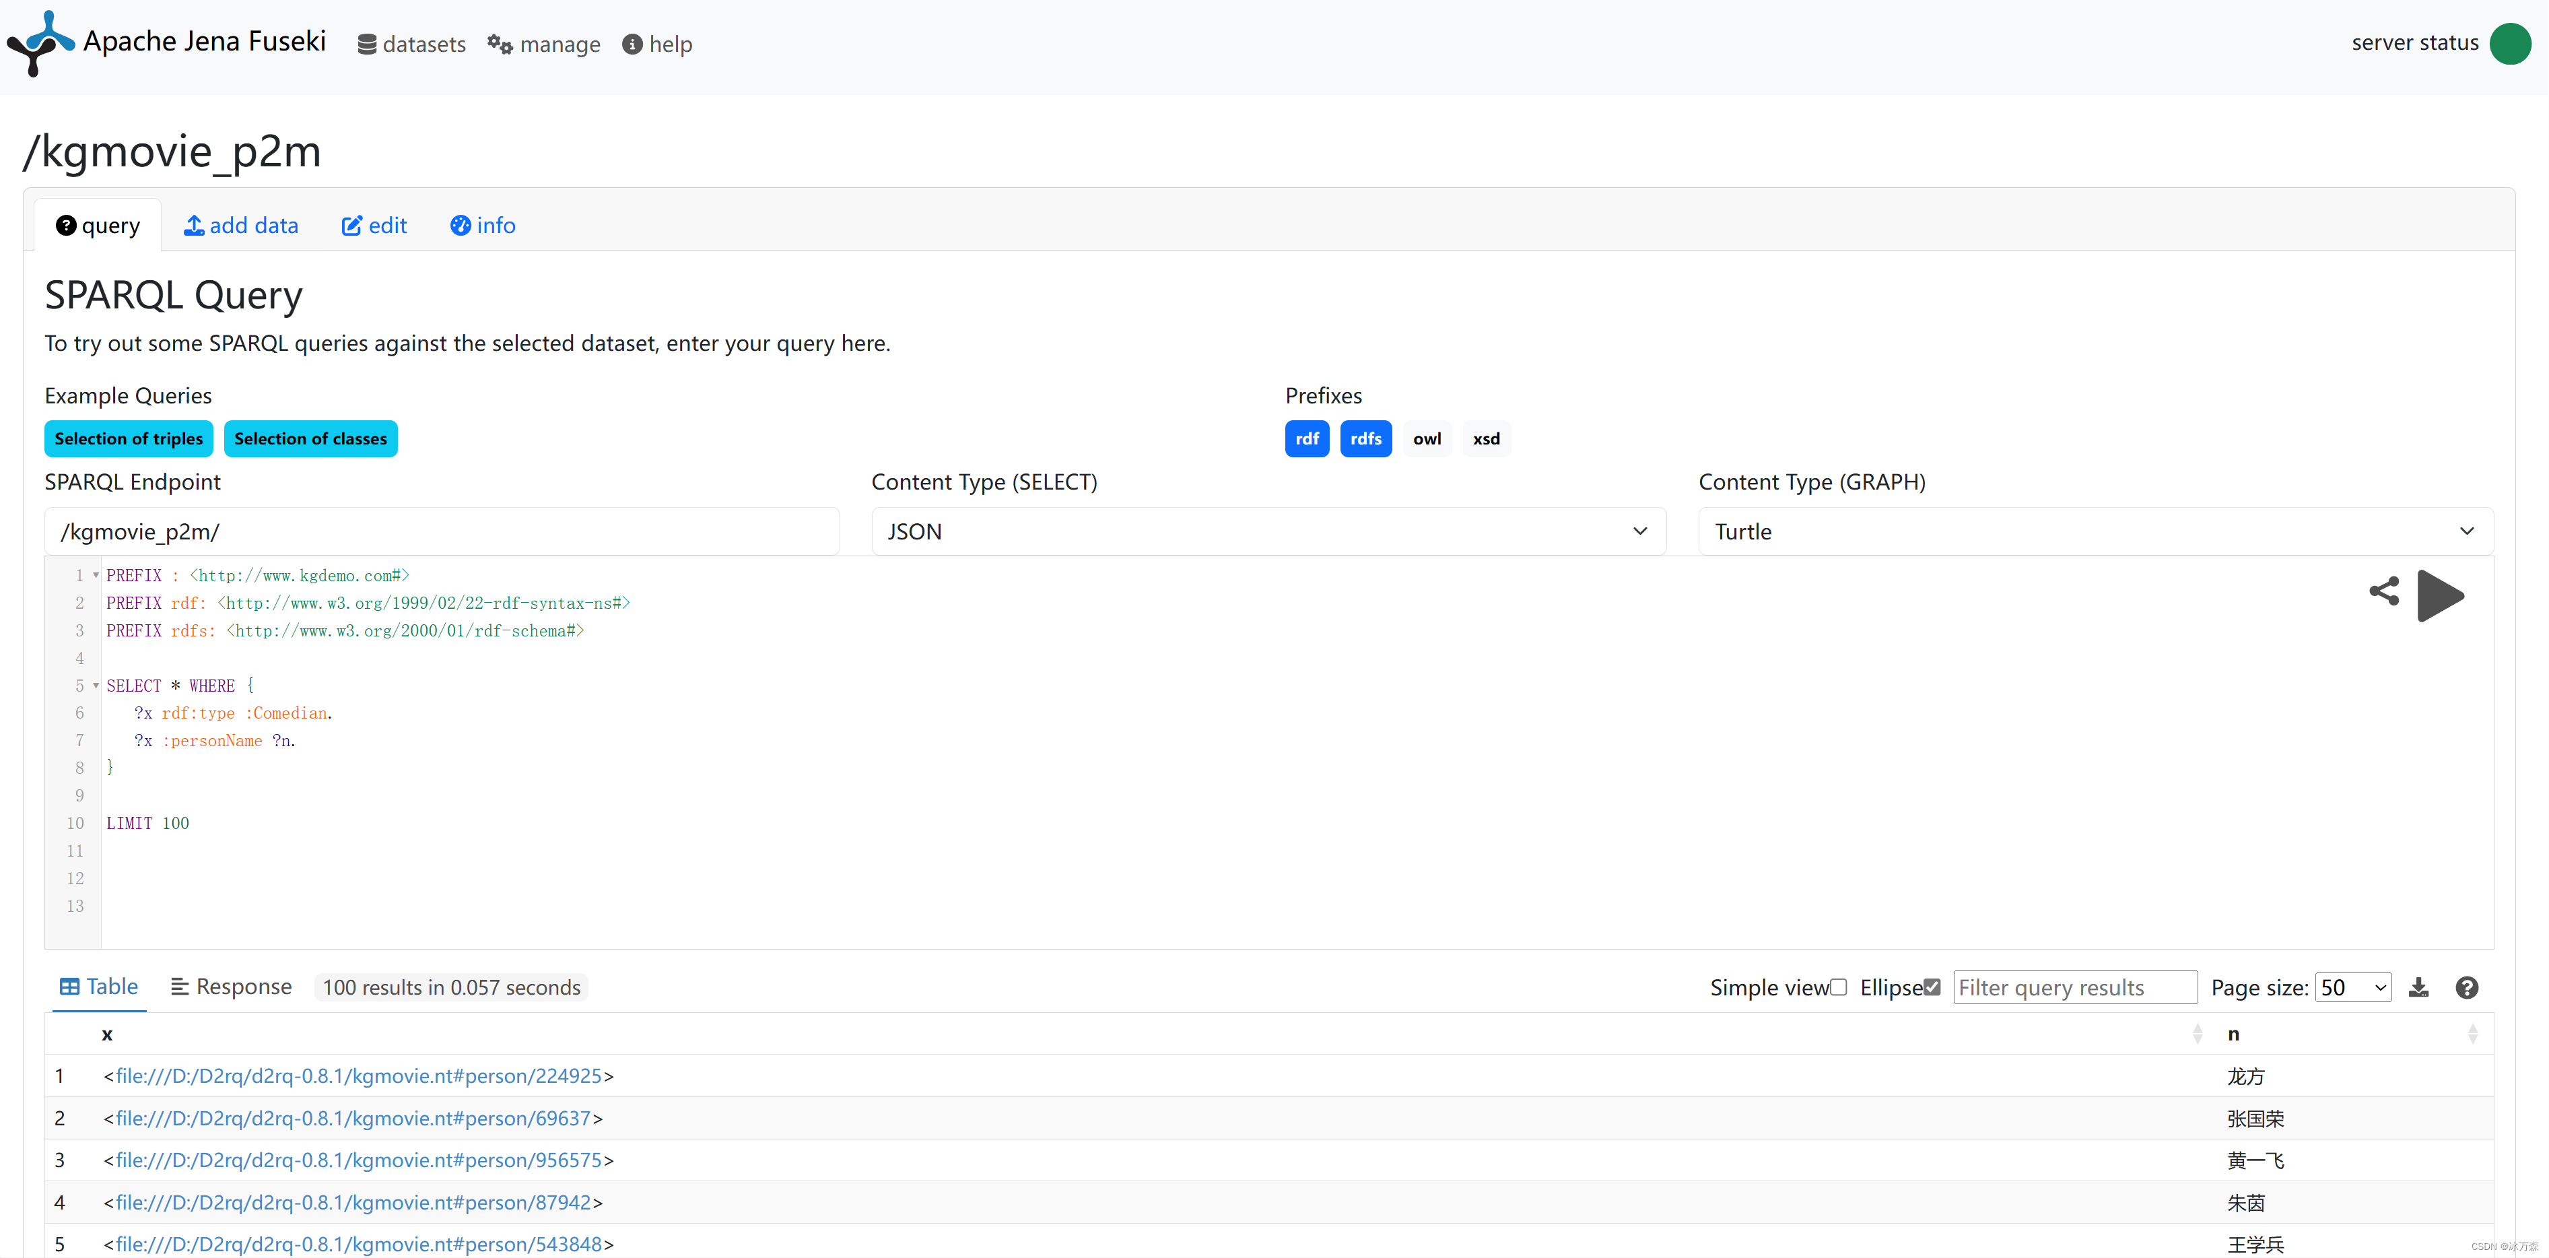
Task: Click the share query icon
Action: coord(2384,591)
